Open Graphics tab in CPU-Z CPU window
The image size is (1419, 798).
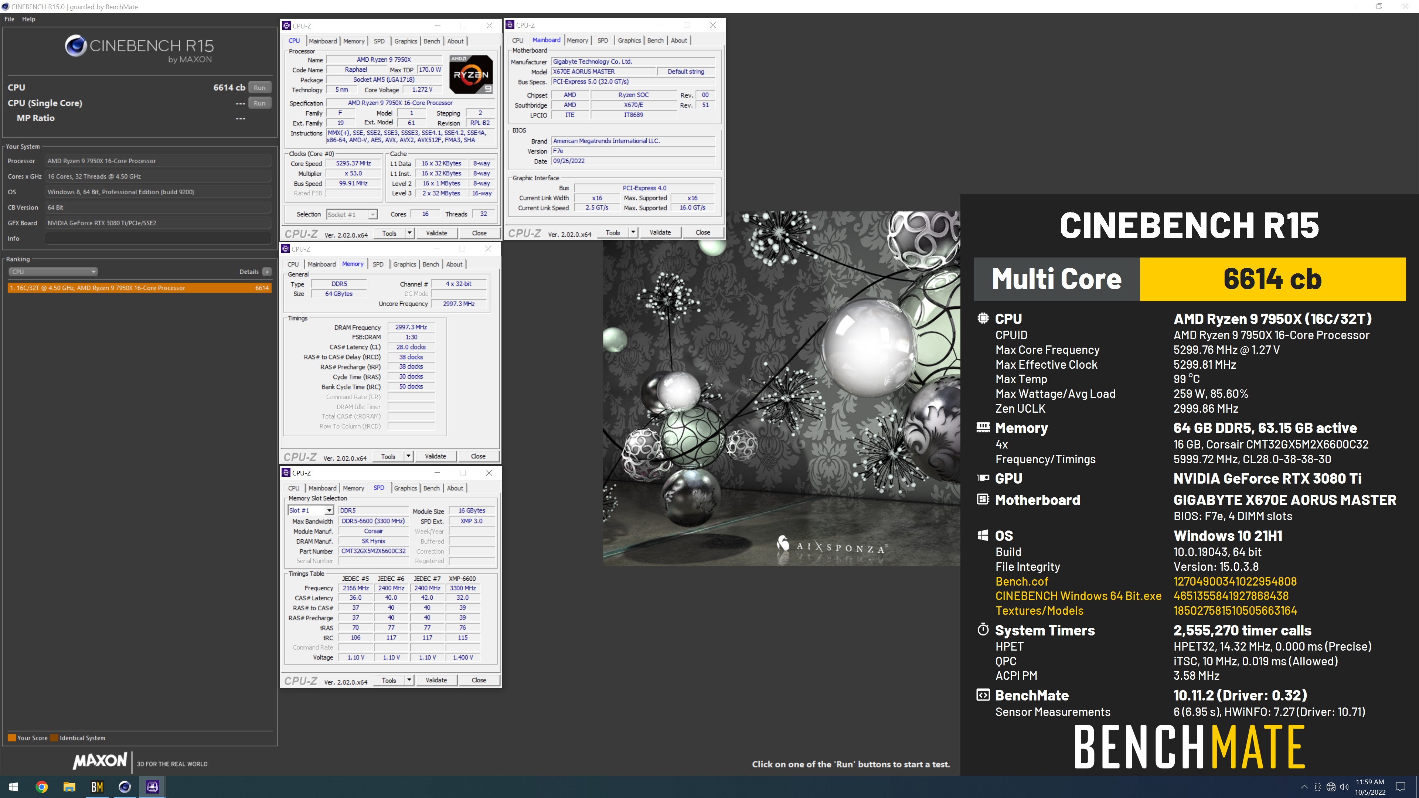point(405,41)
